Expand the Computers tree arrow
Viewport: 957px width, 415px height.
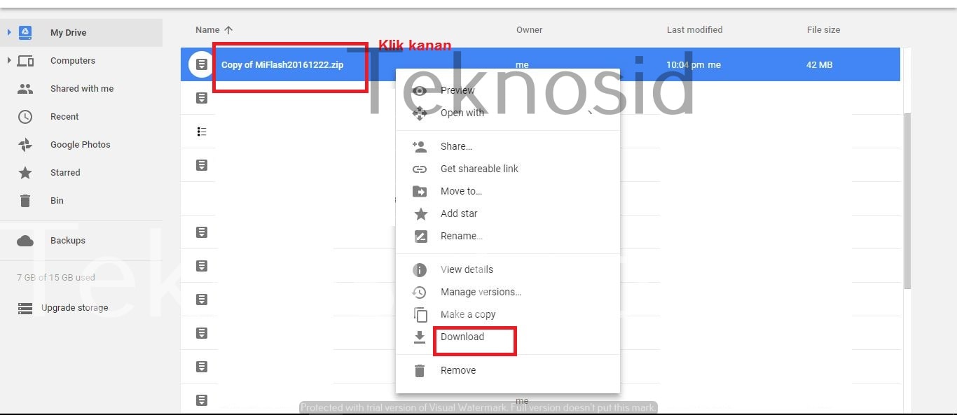point(8,60)
